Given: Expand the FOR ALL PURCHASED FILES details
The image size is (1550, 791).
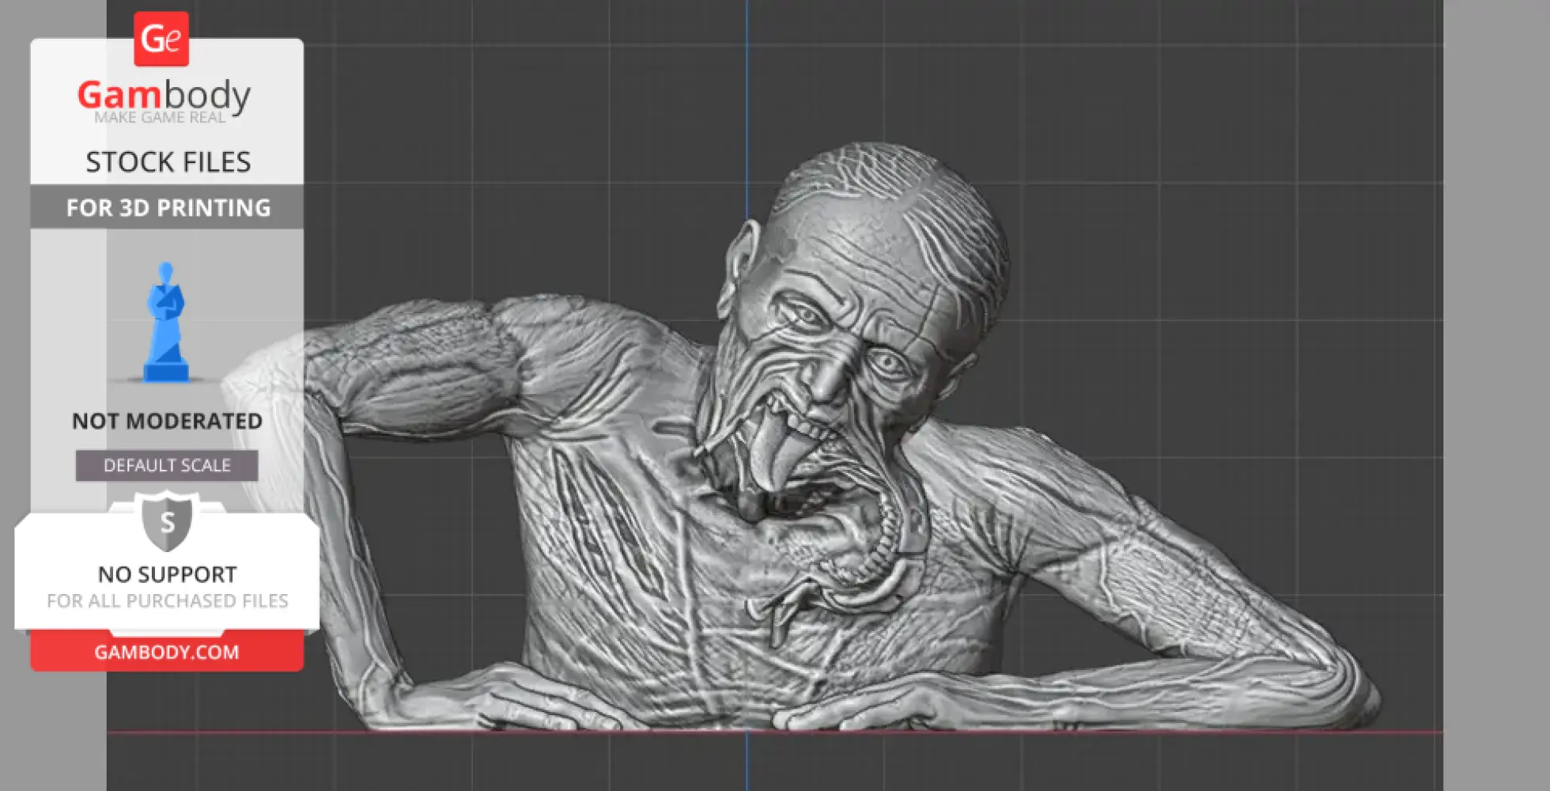Looking at the screenshot, I should tap(166, 600).
